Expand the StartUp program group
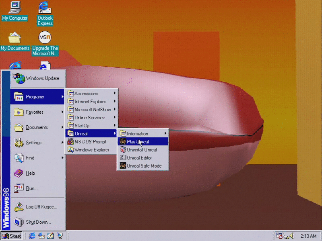The height and width of the screenshot is (241, 322). coord(92,126)
